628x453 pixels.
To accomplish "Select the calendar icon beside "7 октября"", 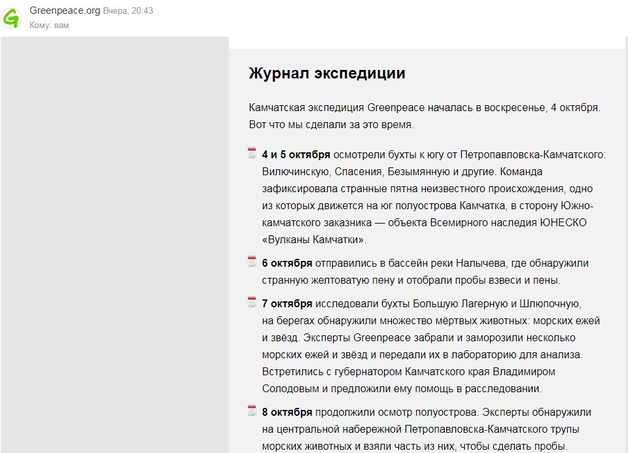I will [x=252, y=302].
